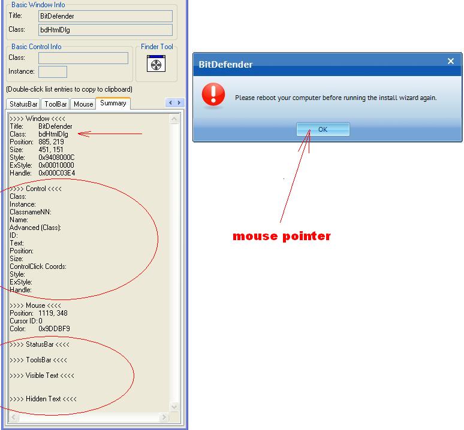Viewport: 464px width, 430px height.
Task: Select the 'ControlClick Coords:' row
Action: click(x=38, y=267)
